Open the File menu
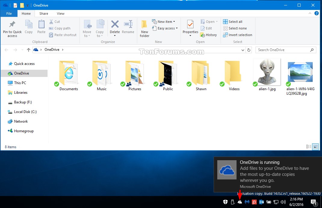Viewport: 322px width, 208px height. click(x=9, y=14)
